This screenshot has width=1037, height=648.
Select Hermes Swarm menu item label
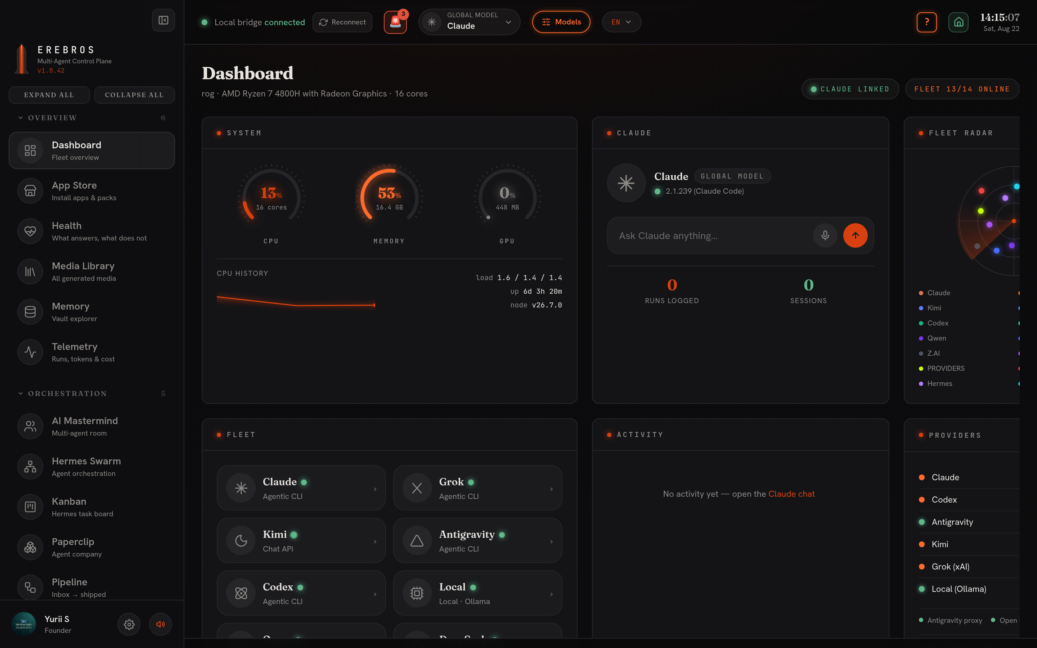(86, 461)
